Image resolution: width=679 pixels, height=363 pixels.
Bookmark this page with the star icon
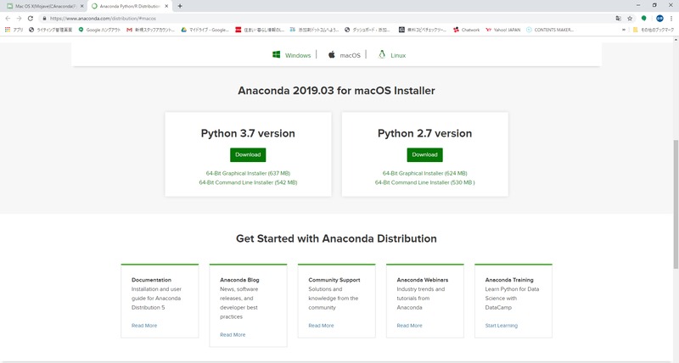point(630,19)
